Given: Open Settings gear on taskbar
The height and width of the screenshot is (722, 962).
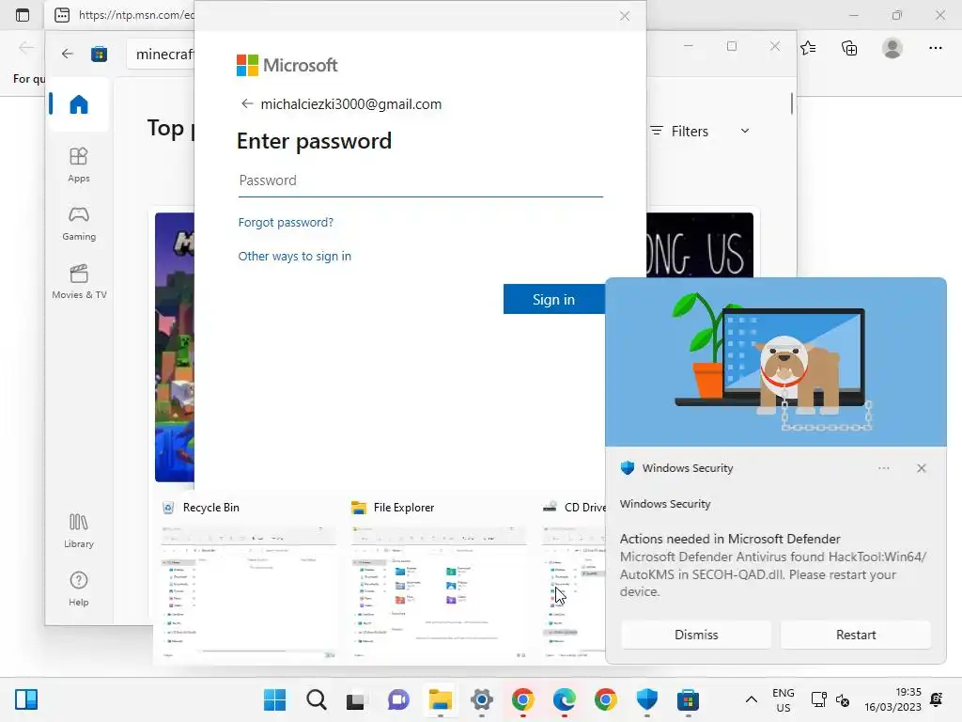Looking at the screenshot, I should (482, 699).
